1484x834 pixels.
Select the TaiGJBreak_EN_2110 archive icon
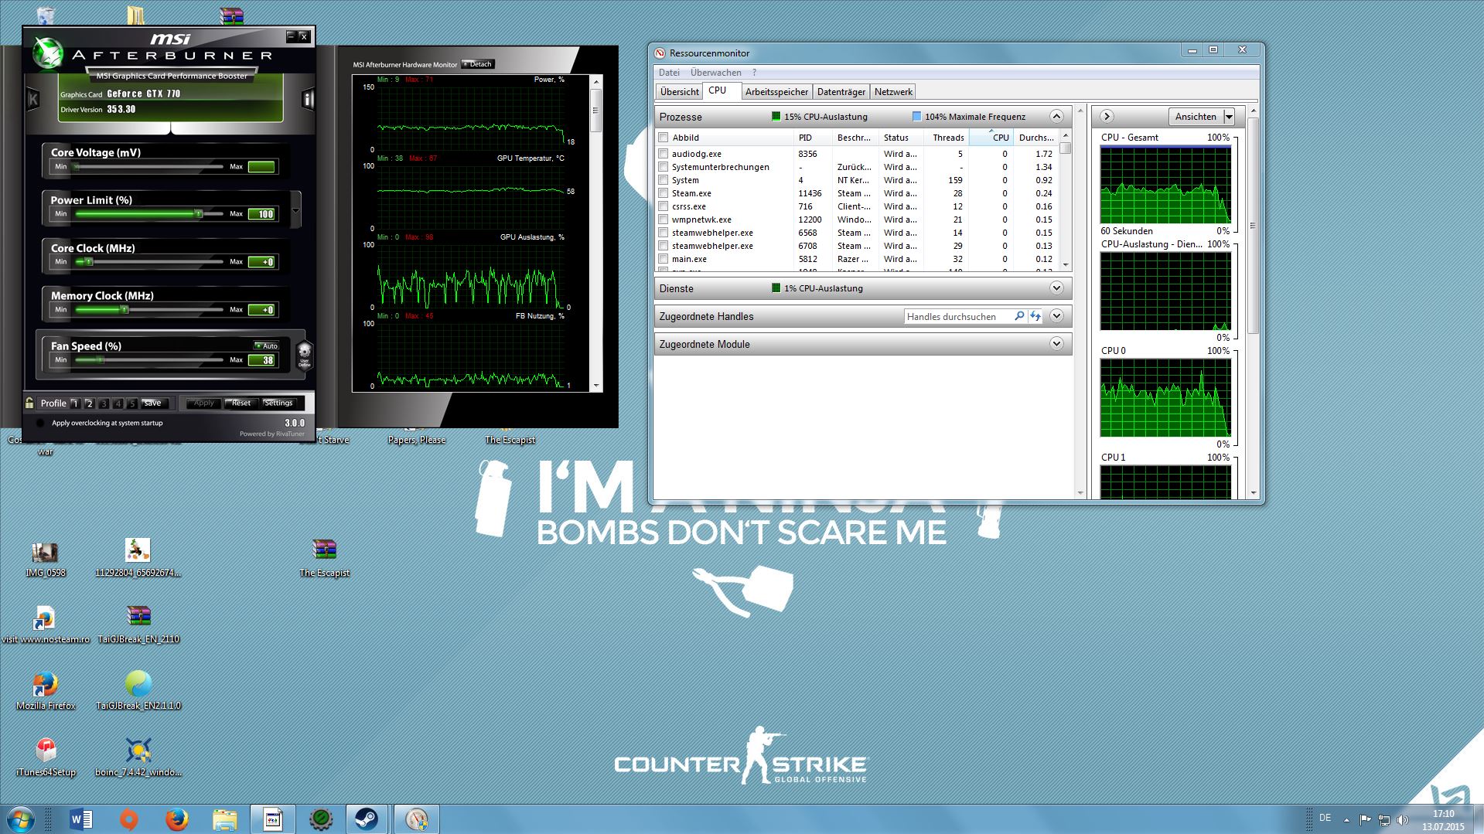click(138, 625)
